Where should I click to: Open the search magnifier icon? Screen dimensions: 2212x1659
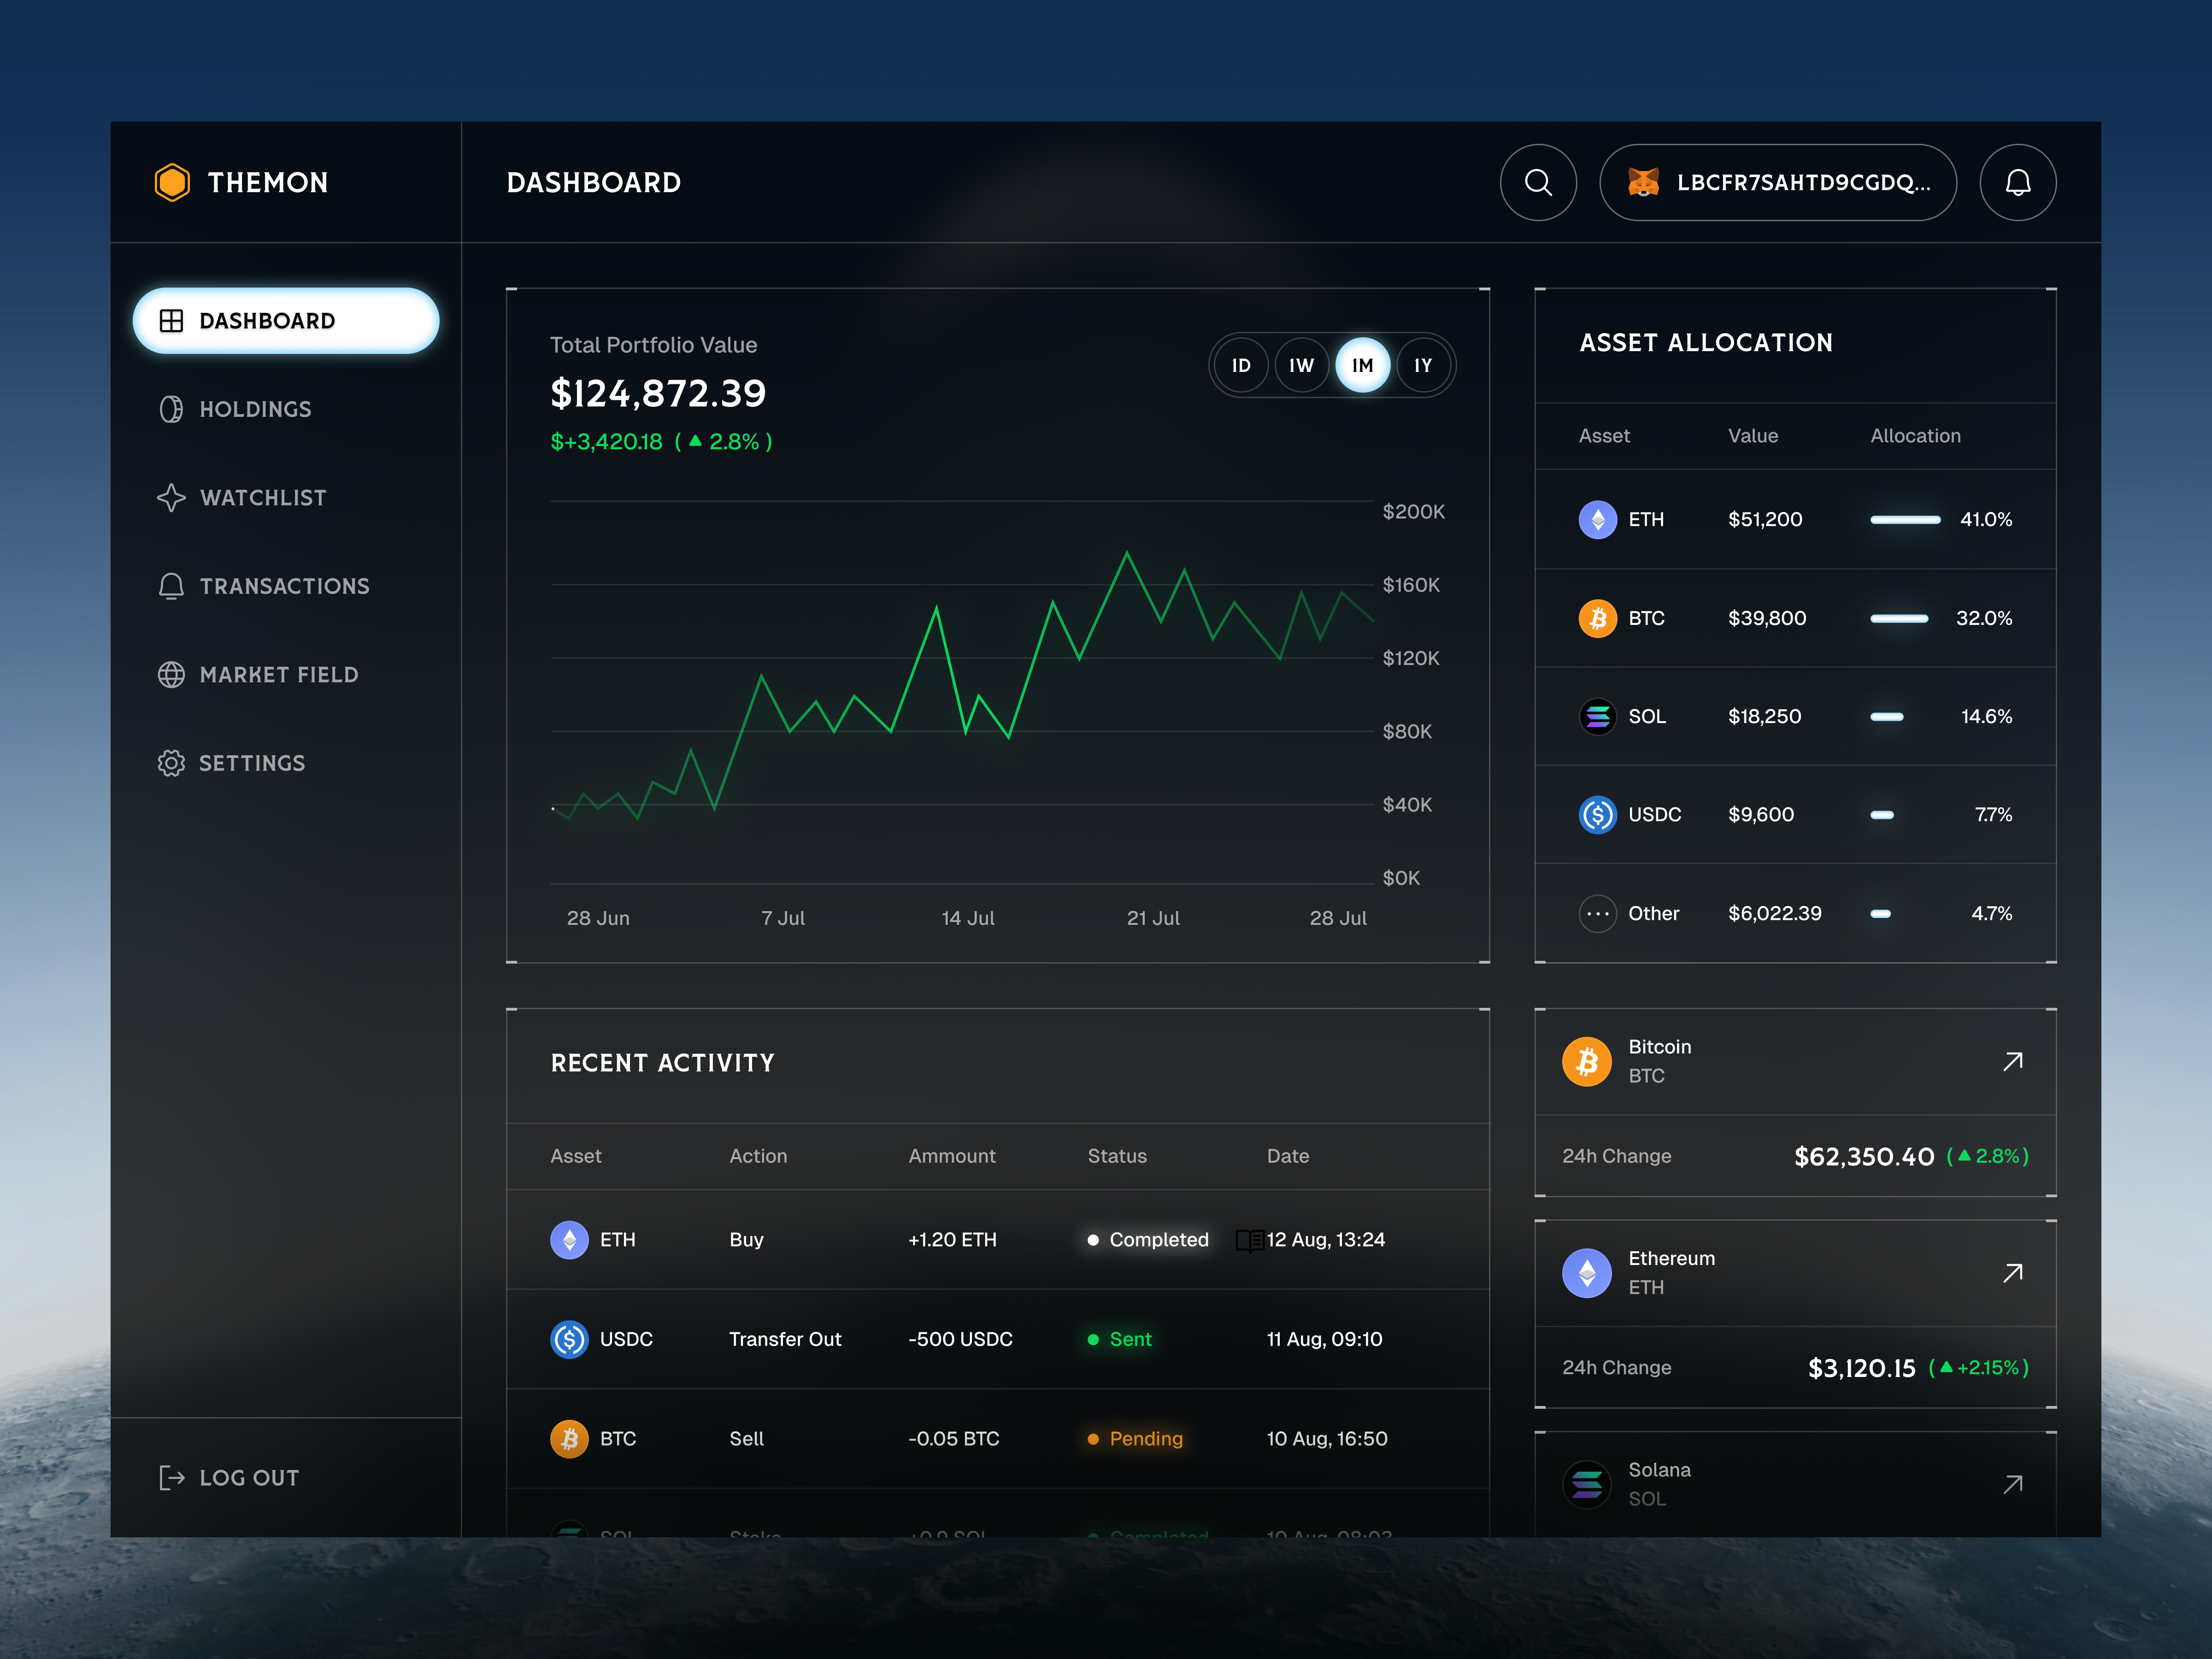click(x=1538, y=182)
